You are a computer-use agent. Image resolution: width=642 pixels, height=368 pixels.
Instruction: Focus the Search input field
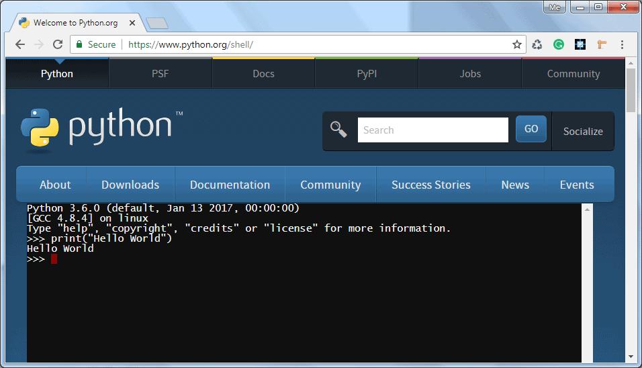[x=432, y=130]
